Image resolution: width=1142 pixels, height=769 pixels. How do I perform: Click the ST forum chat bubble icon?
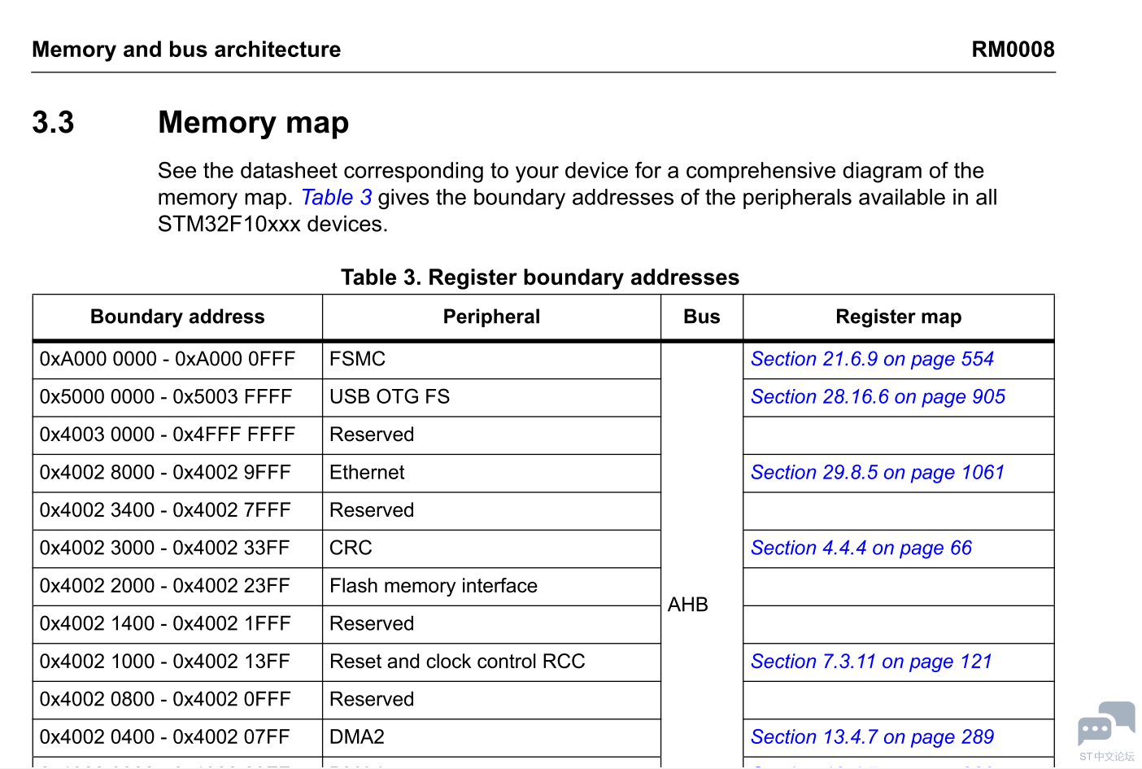pos(1106,724)
